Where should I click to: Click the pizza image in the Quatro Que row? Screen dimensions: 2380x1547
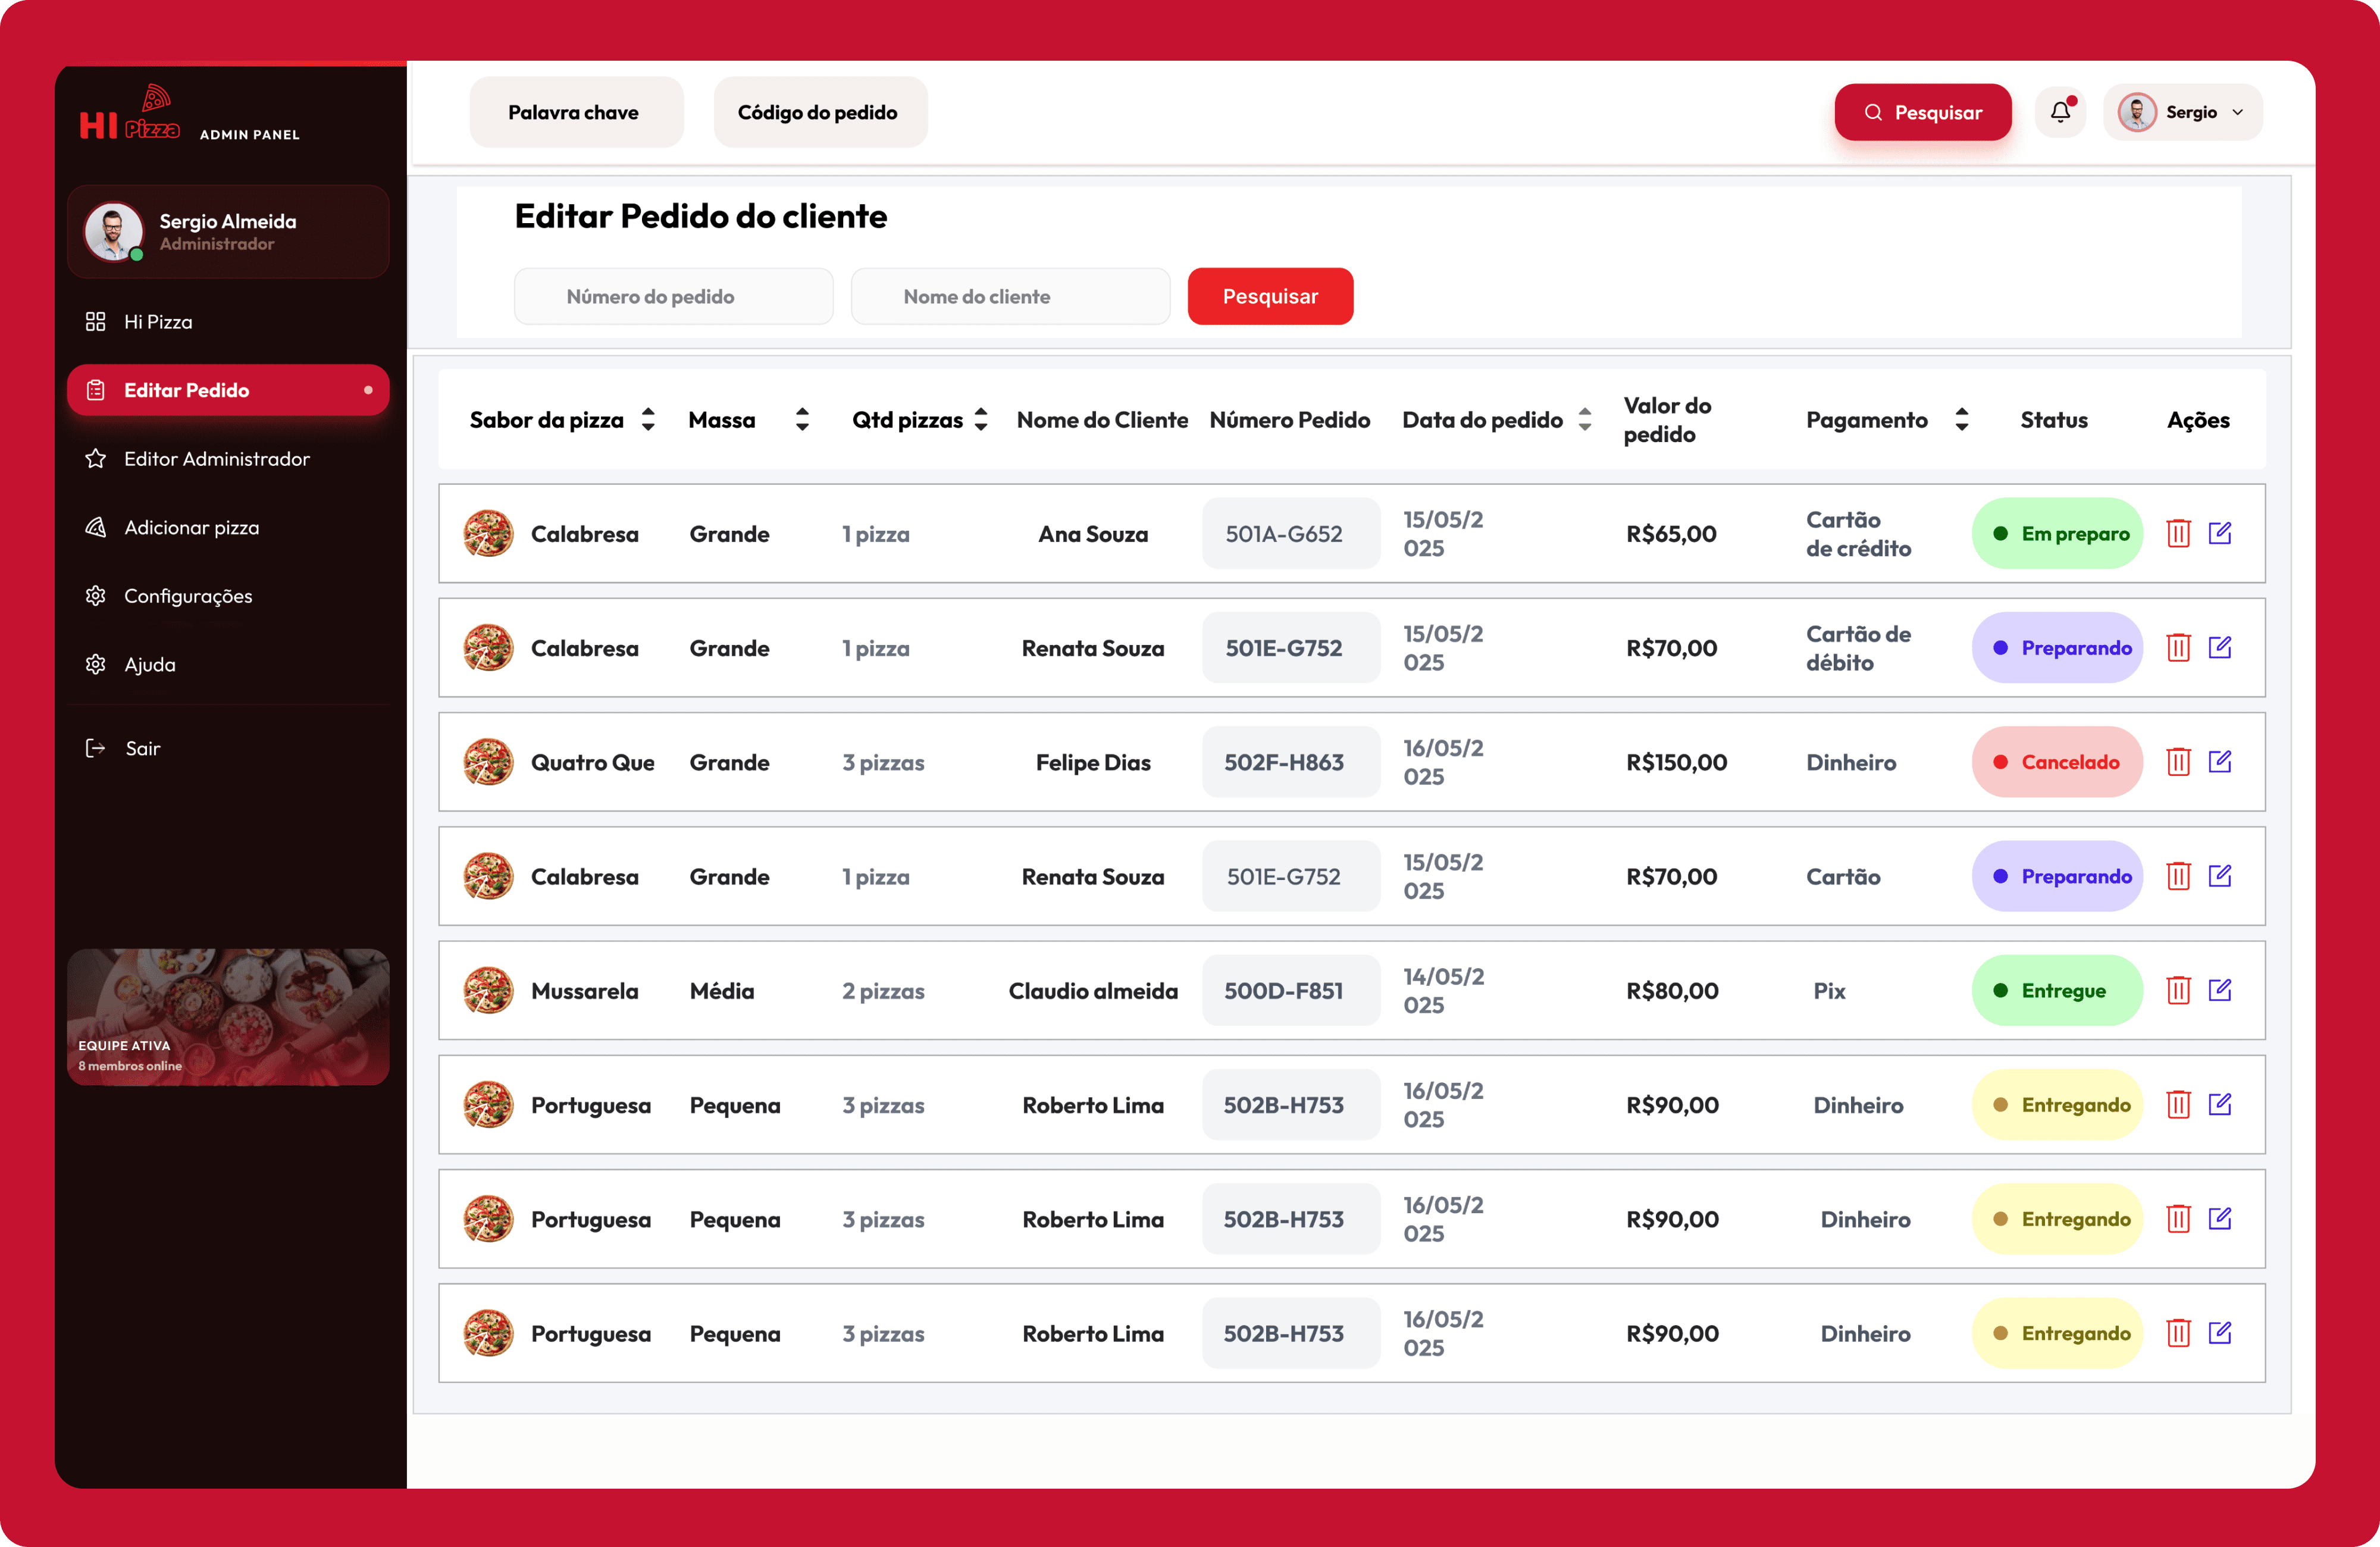click(488, 762)
